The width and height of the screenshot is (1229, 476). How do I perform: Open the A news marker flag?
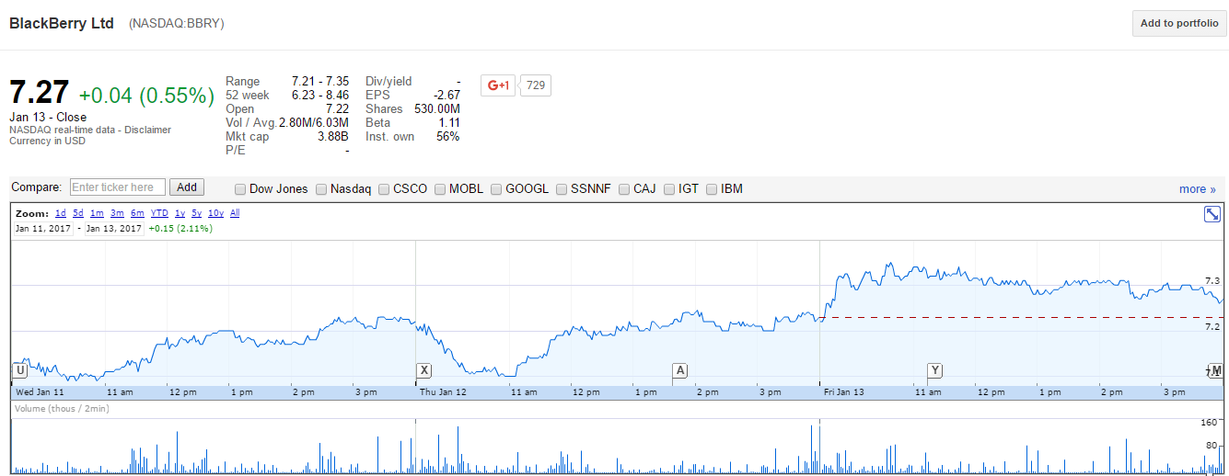tap(679, 370)
